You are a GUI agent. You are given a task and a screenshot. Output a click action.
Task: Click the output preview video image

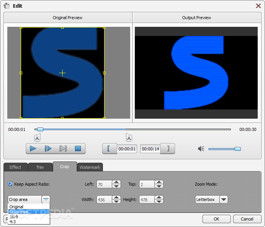(196, 73)
